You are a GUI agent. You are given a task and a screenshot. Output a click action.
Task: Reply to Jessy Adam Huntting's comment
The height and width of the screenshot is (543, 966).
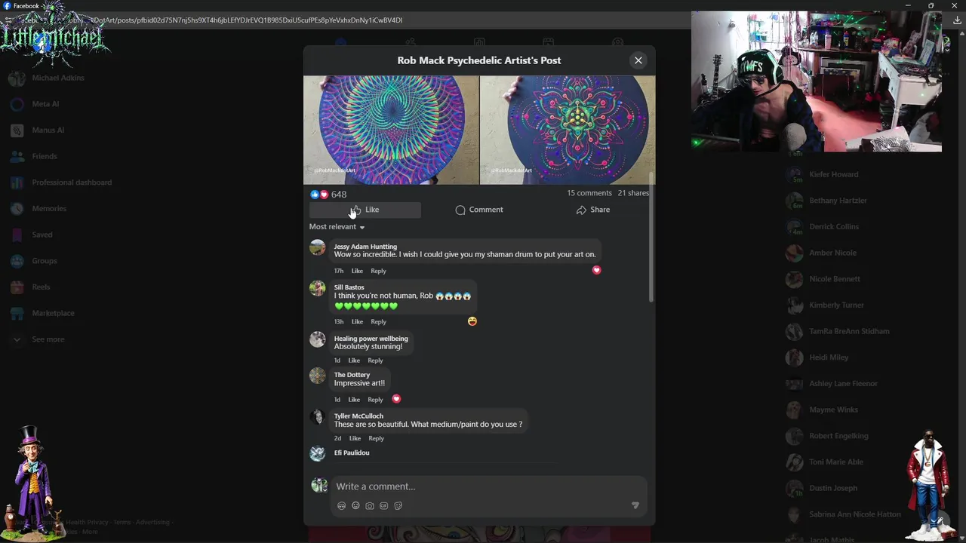click(378, 271)
